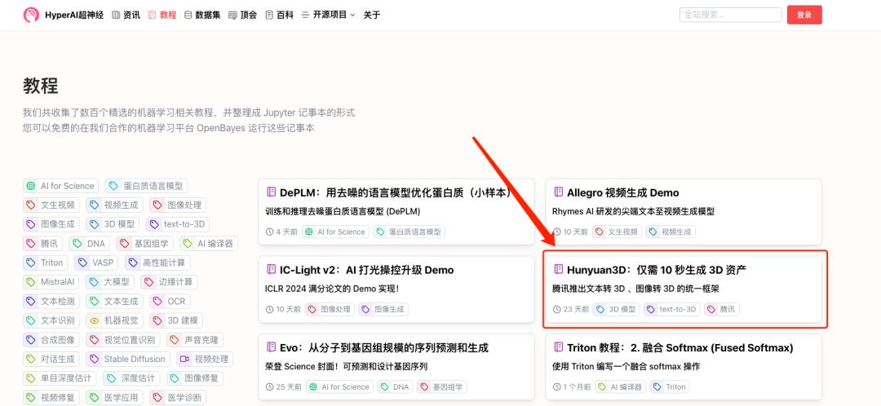881x406 pixels.
Task: Open the Hunyuan3D tutorial title
Action: (657, 270)
